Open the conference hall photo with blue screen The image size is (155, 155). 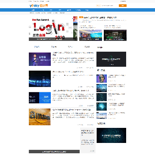tap(90, 35)
